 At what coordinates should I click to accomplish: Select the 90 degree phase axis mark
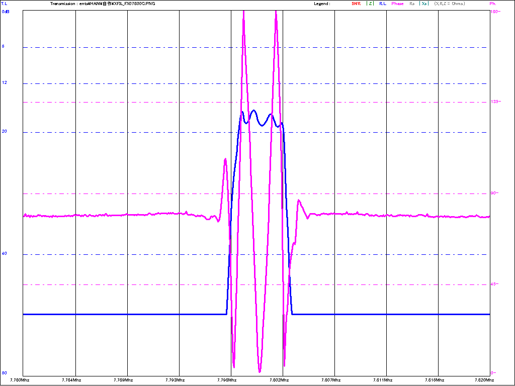(x=494, y=193)
